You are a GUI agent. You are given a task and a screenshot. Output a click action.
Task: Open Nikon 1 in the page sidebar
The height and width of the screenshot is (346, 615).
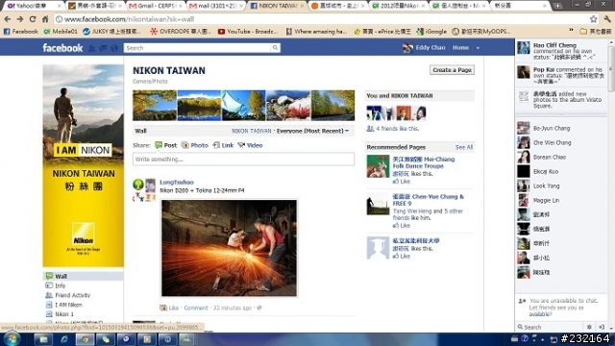coord(64,314)
